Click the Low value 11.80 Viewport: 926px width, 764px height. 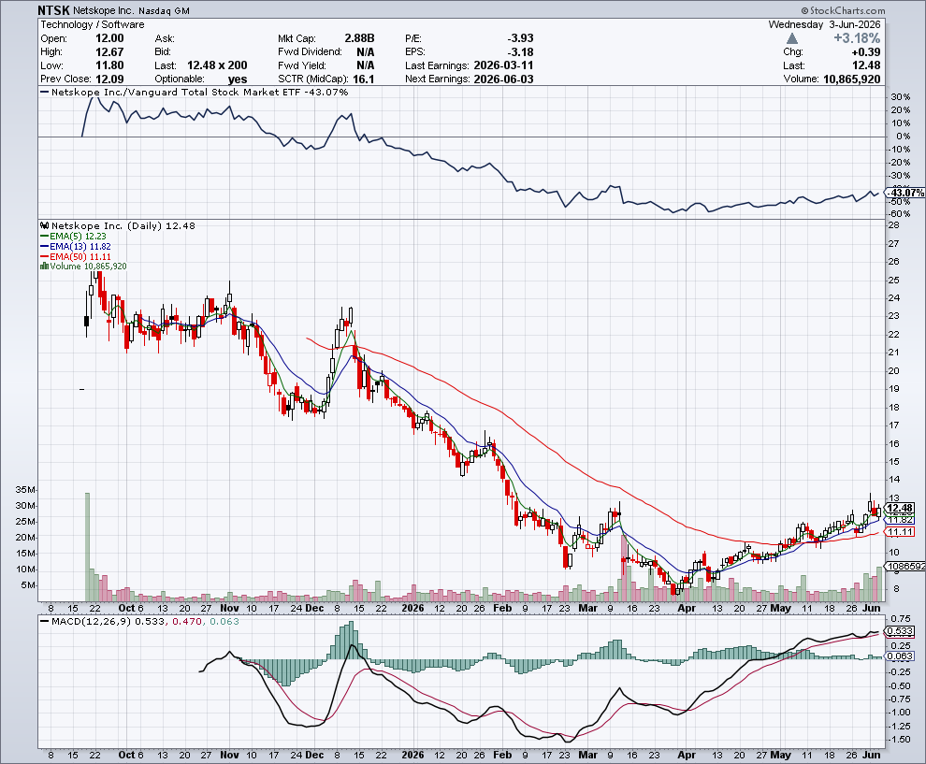pyautogui.click(x=109, y=65)
